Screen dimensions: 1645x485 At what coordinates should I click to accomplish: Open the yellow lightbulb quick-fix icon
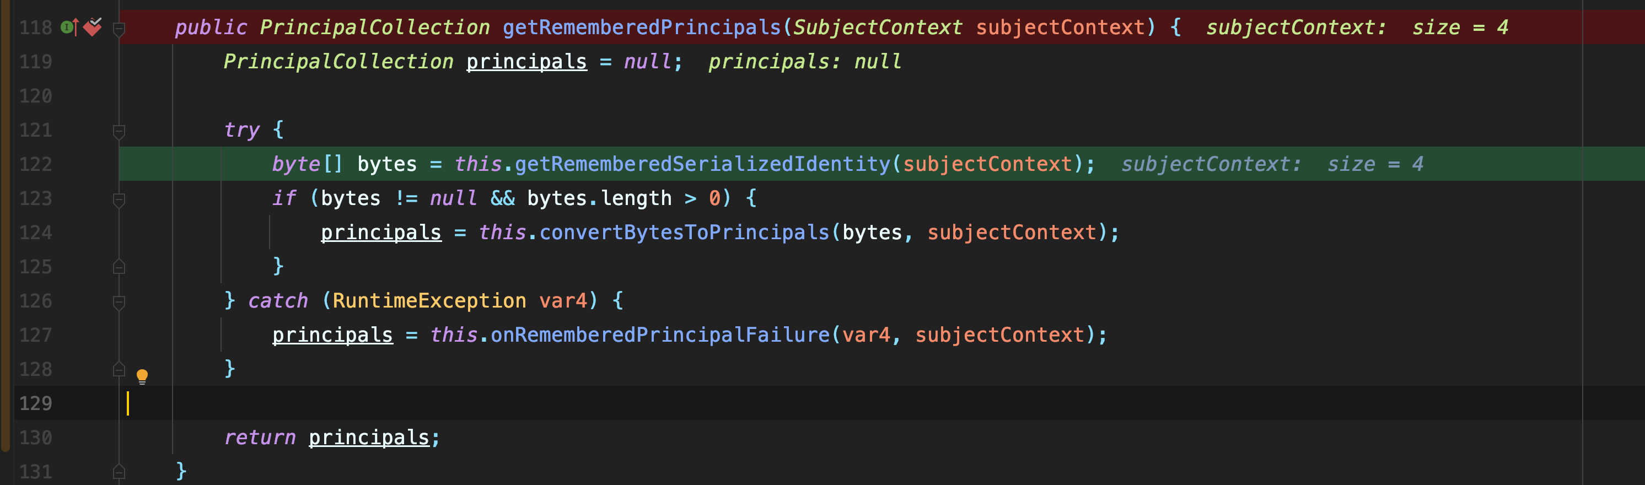[x=142, y=376]
